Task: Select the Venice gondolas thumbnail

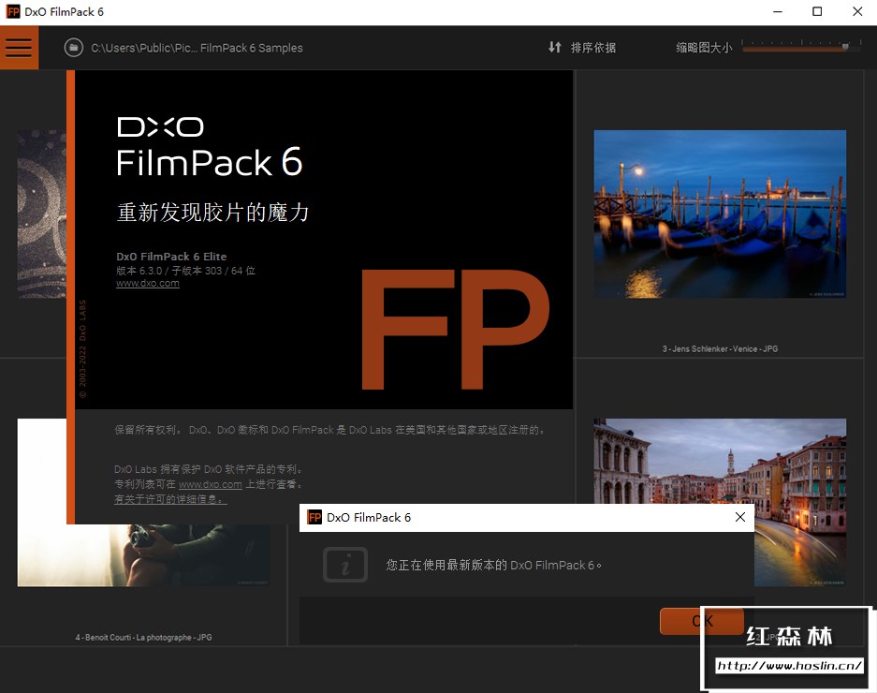Action: 720,214
